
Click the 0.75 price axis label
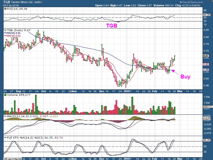pyautogui.click(x=206, y=44)
